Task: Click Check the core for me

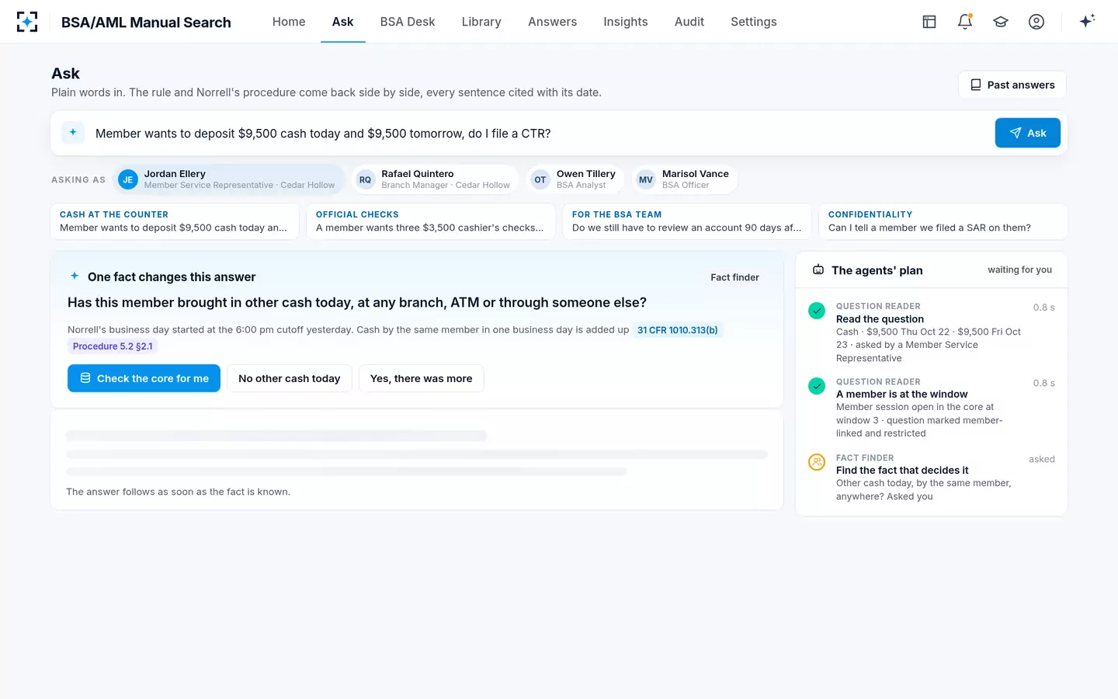Action: pyautogui.click(x=144, y=378)
